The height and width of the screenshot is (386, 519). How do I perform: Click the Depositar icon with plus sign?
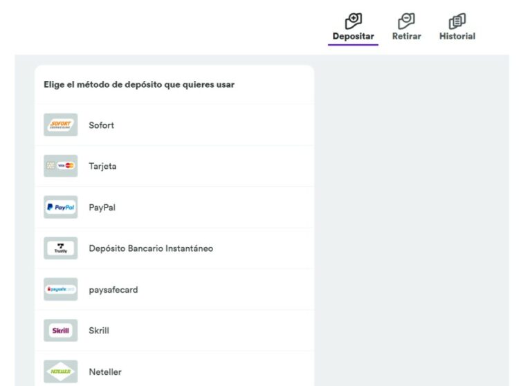[x=353, y=21]
